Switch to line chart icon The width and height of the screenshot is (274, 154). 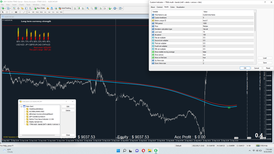click(83, 8)
